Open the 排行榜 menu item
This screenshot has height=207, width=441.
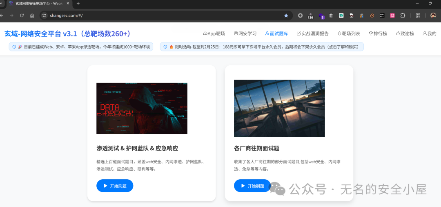click(x=378, y=33)
